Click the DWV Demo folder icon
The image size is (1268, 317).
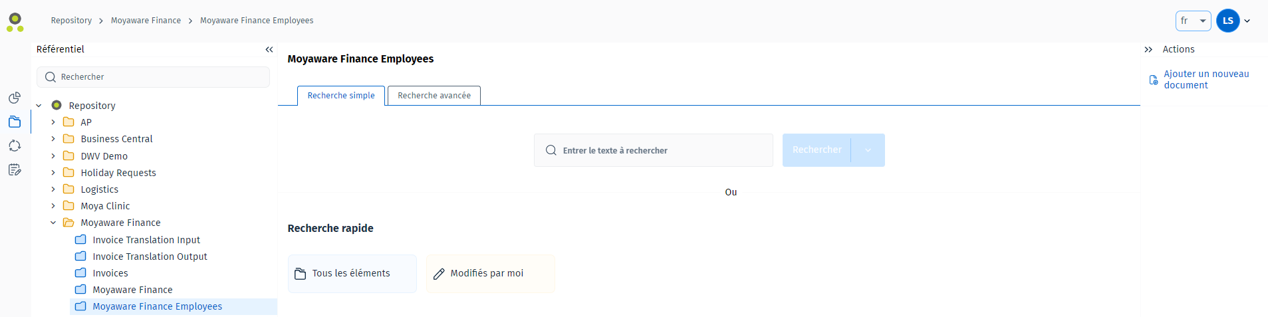[68, 156]
